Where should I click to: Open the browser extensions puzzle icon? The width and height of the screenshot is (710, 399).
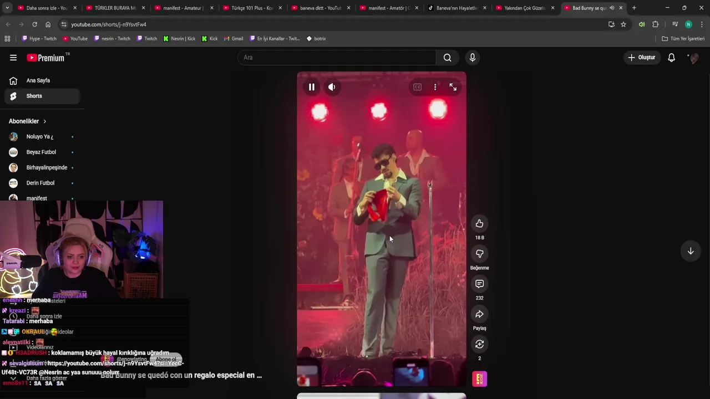pyautogui.click(x=656, y=24)
